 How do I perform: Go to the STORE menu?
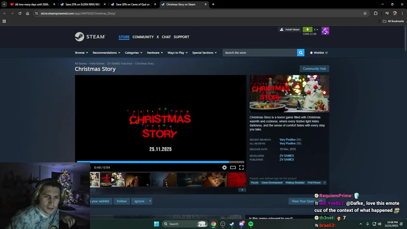(x=124, y=37)
